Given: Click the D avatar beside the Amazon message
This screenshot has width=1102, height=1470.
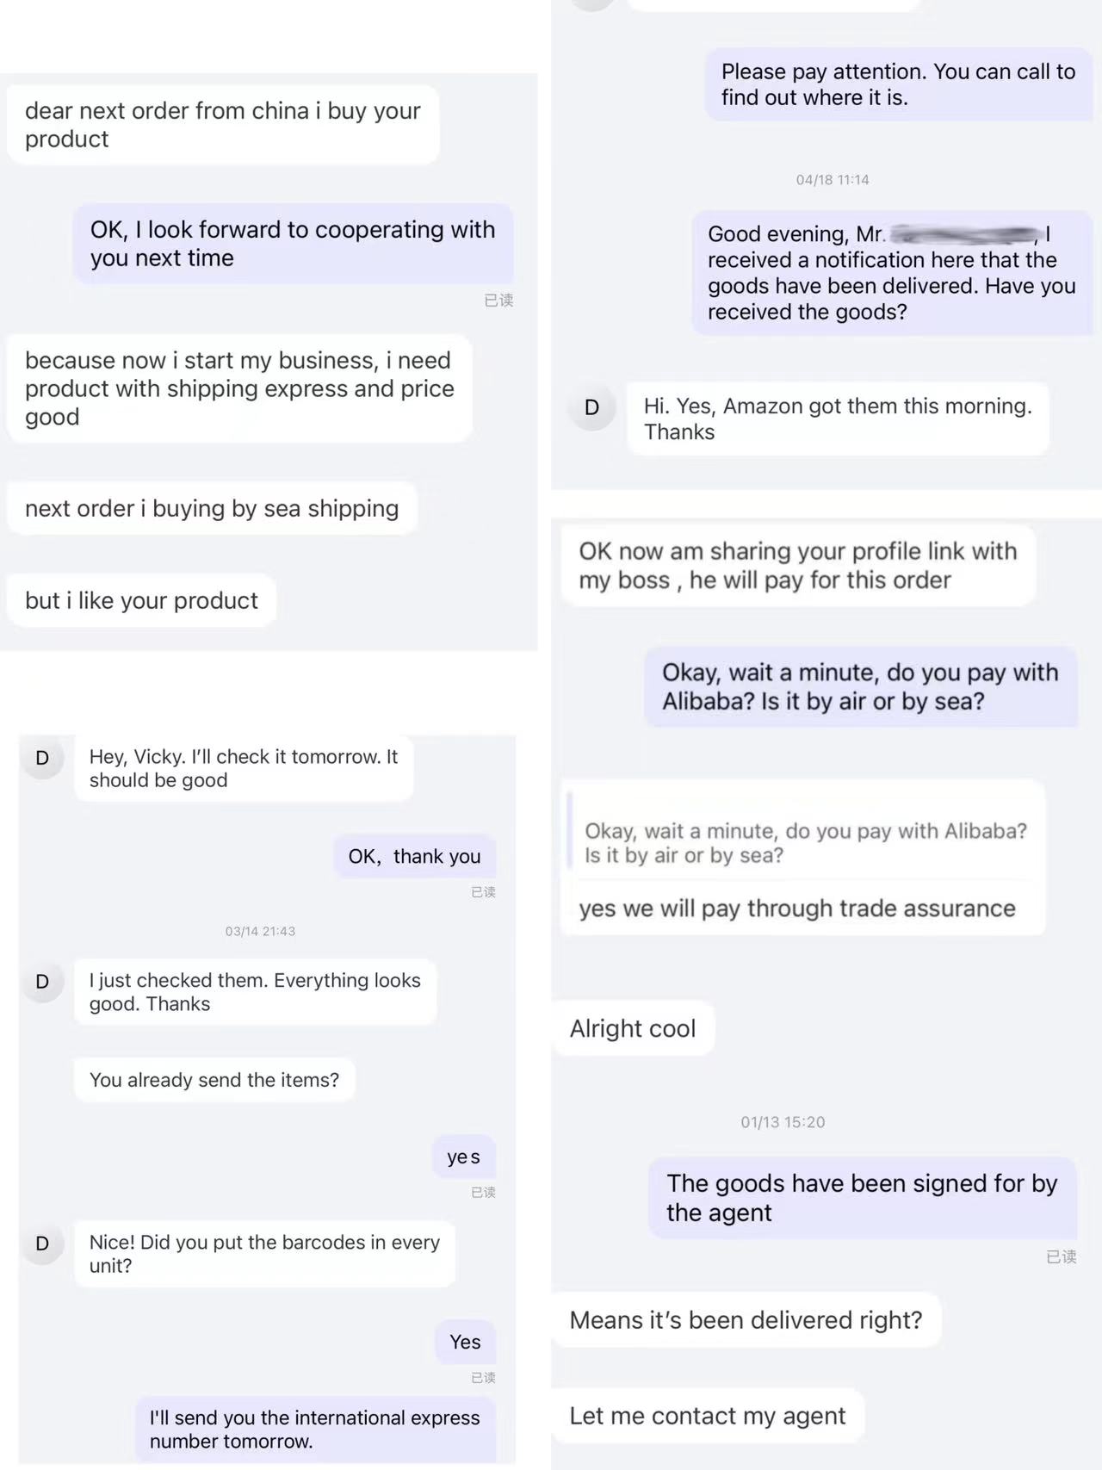Looking at the screenshot, I should (591, 407).
